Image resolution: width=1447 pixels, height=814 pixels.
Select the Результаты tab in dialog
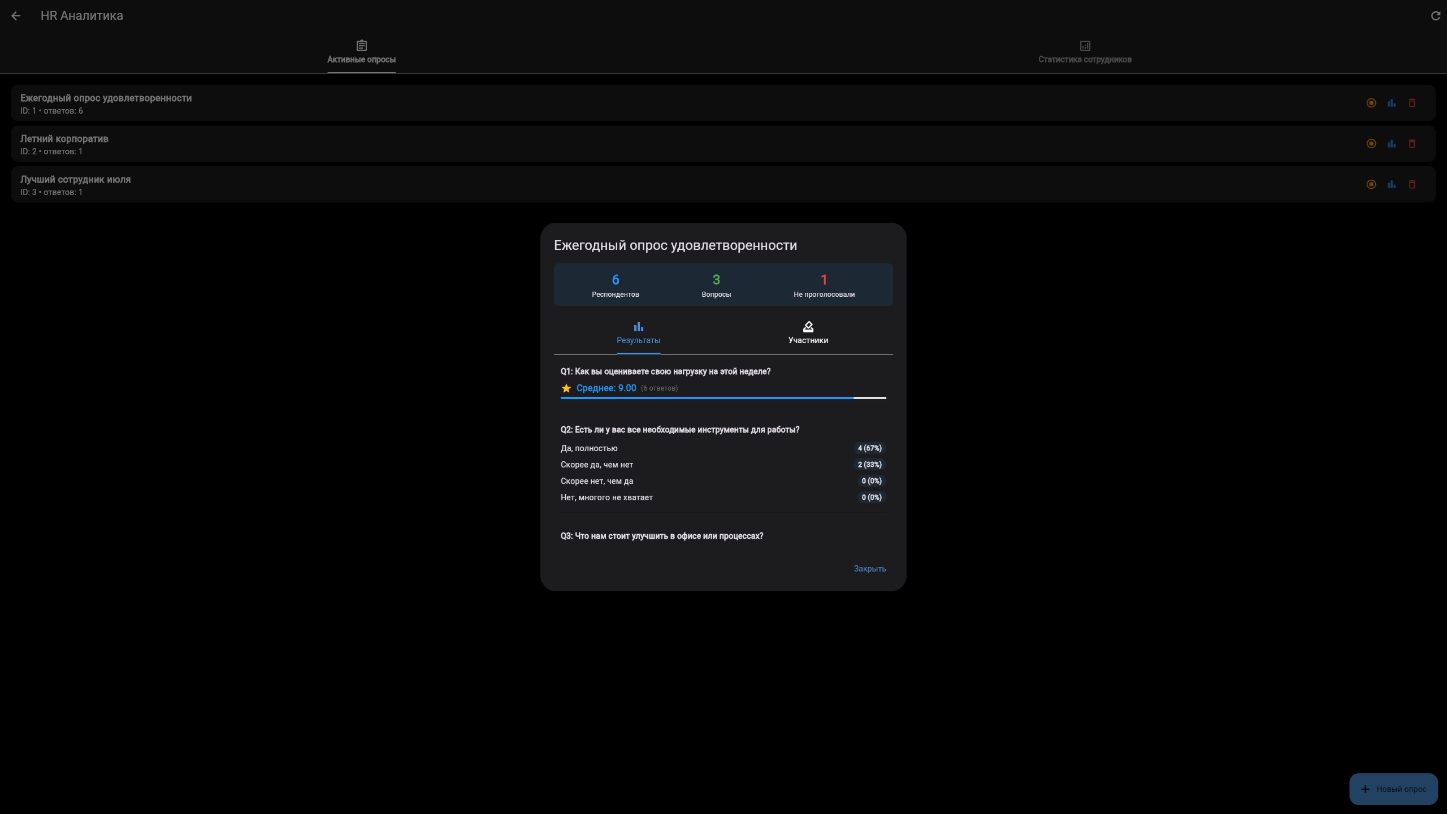point(638,334)
